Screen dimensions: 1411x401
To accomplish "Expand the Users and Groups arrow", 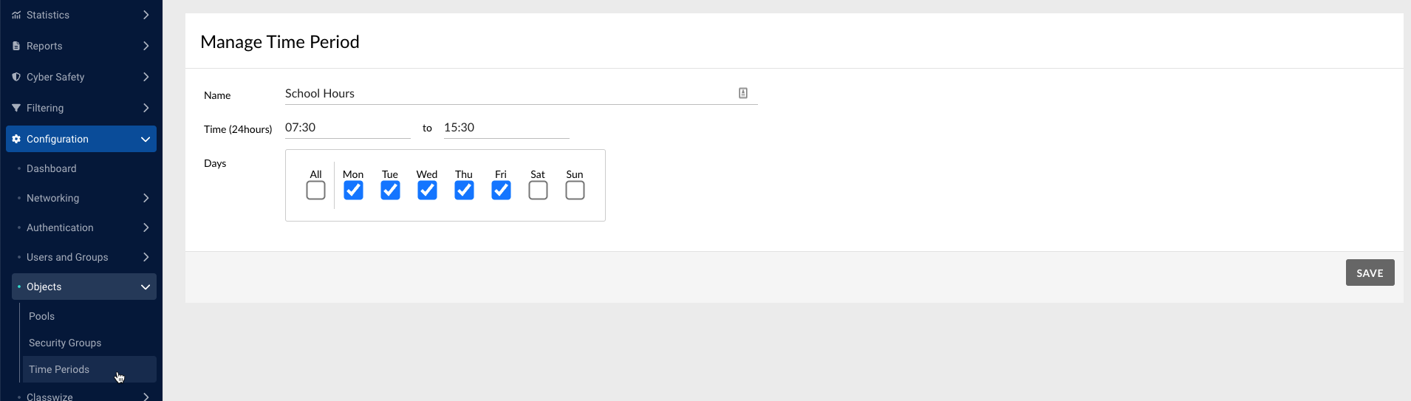I will [x=146, y=257].
